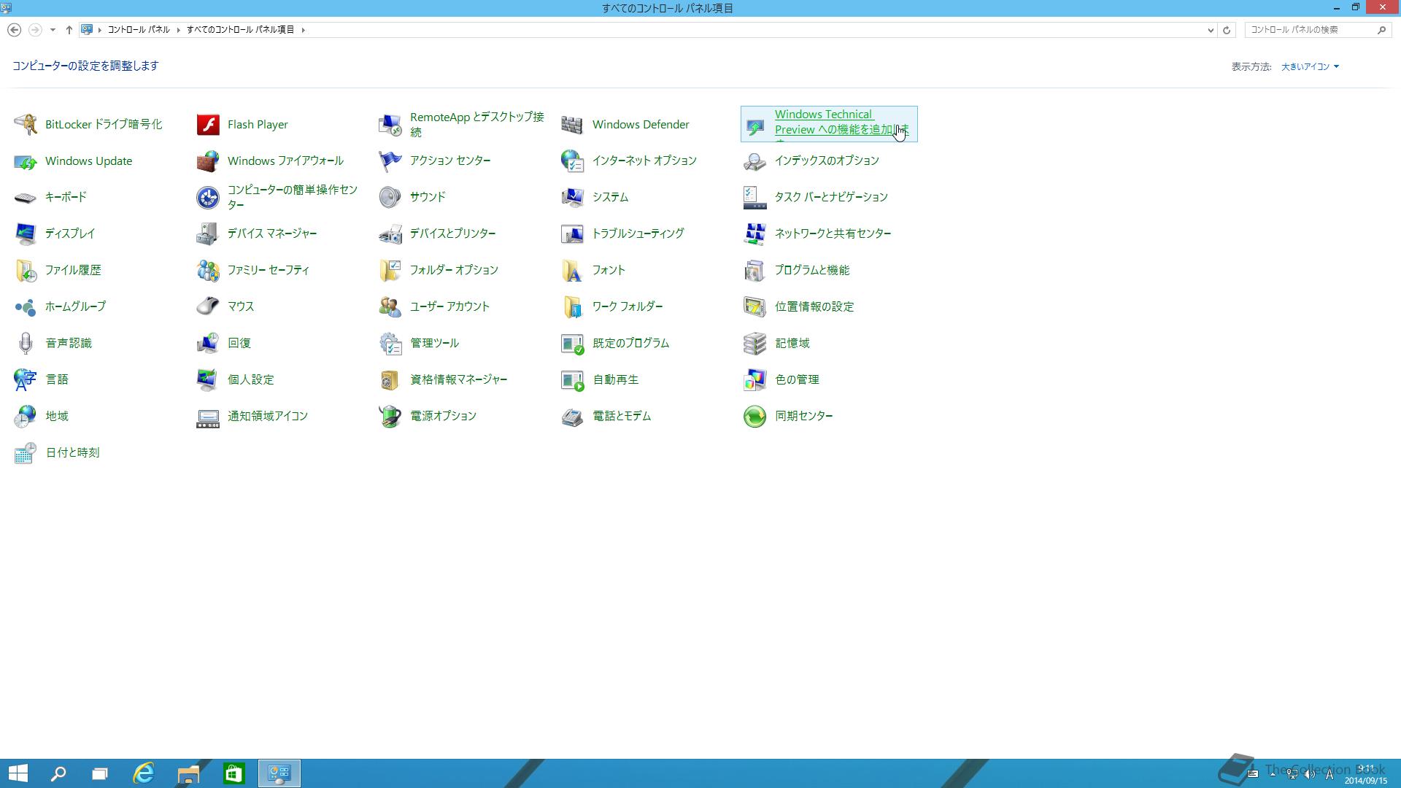Click the 同期センター link
This screenshot has width=1401, height=788.
pyautogui.click(x=804, y=416)
